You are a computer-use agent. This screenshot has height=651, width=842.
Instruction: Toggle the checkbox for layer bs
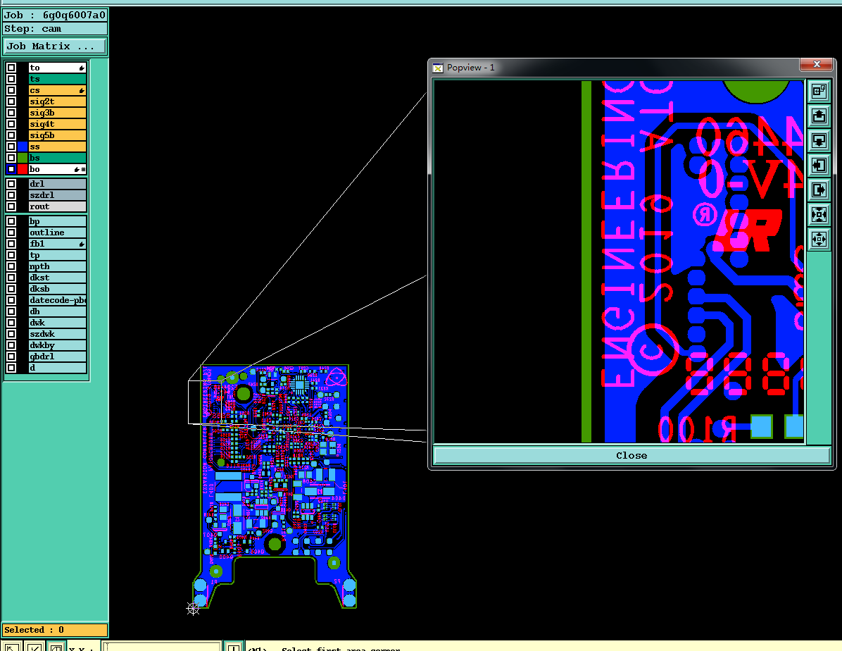click(x=11, y=158)
